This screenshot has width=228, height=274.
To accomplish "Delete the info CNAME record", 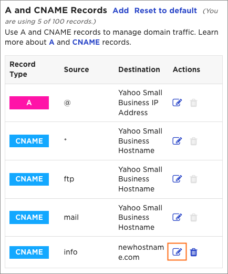I will pos(193,252).
